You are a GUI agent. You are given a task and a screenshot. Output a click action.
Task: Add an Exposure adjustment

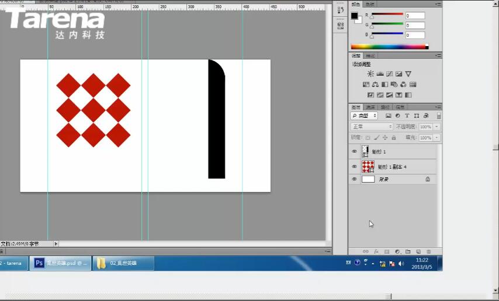pyautogui.click(x=398, y=73)
